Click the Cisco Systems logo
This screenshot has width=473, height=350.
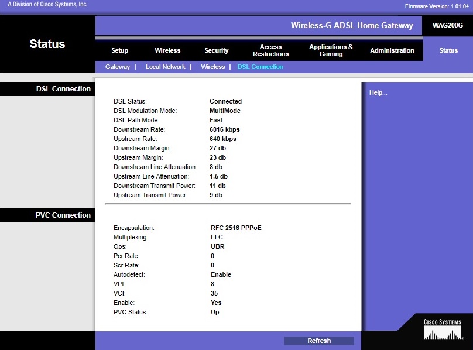tap(443, 330)
